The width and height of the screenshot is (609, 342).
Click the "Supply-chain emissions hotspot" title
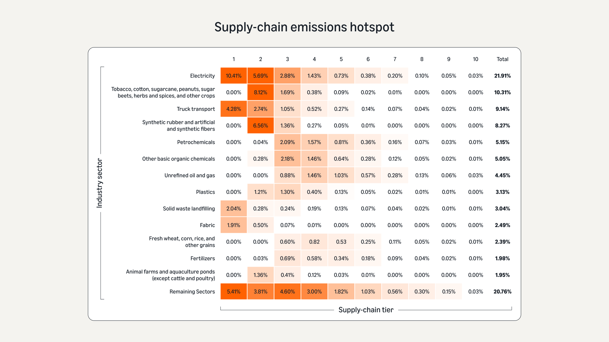pos(304,27)
